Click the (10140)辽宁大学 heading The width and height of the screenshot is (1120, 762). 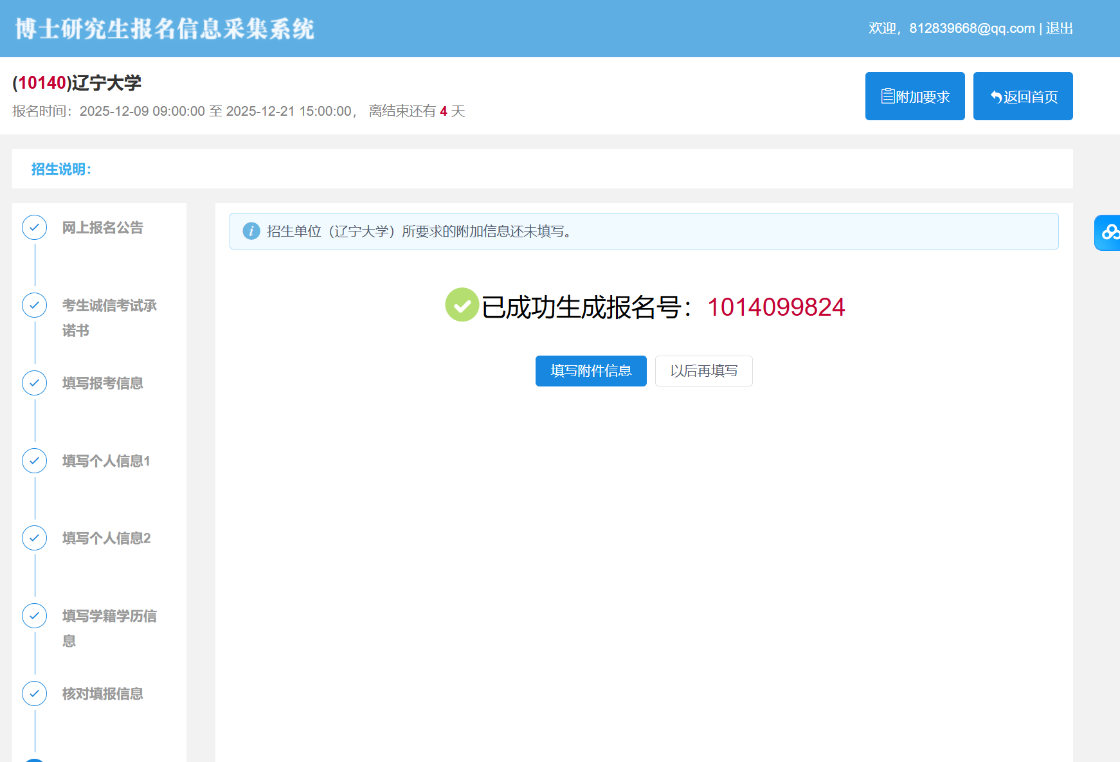pyautogui.click(x=77, y=83)
